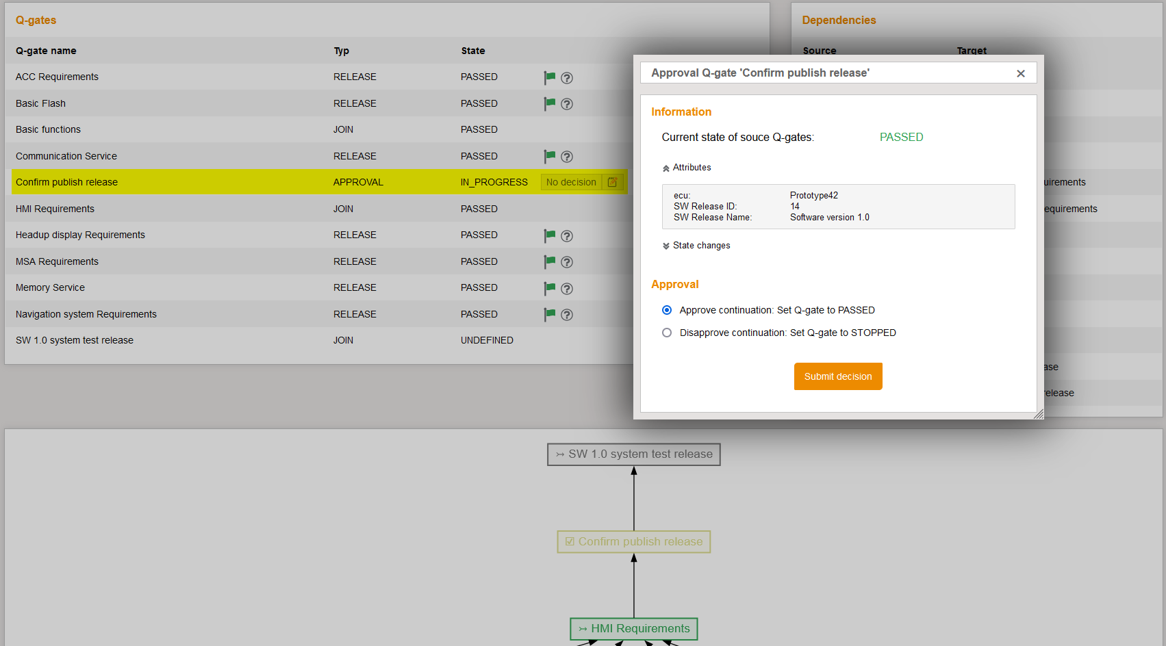This screenshot has width=1166, height=646.
Task: Click Confirm publish release graph node
Action: tap(633, 542)
